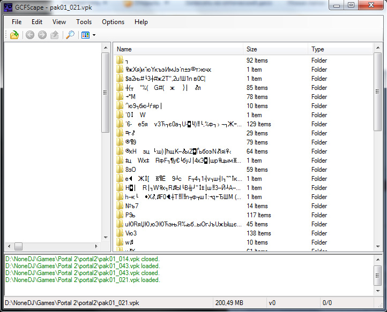The height and width of the screenshot is (312, 387).
Task: Click the tree pane scroll down arrow
Action: coord(106,238)
